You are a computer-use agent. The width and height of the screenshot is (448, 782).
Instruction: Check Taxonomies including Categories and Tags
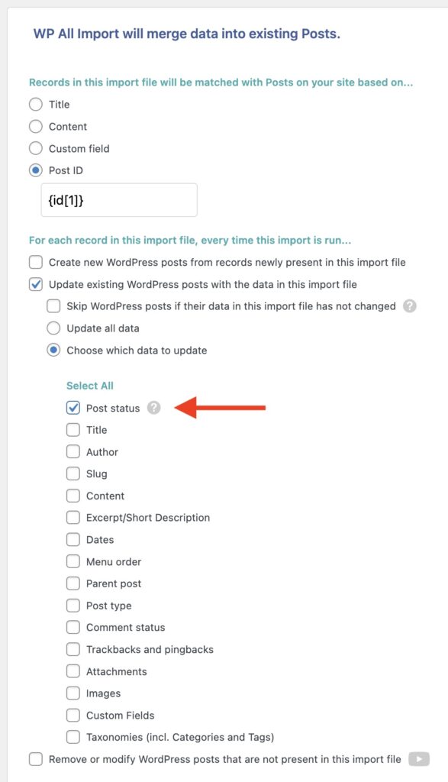[73, 737]
